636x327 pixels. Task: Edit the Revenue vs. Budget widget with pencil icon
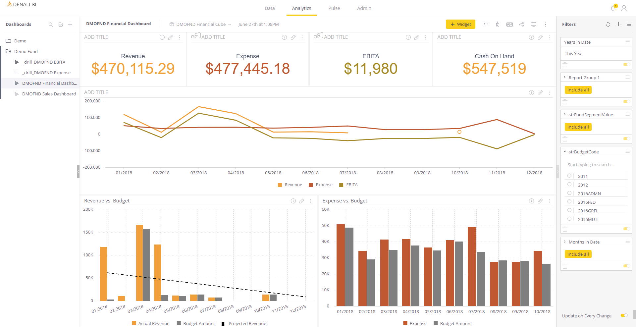[x=302, y=201]
